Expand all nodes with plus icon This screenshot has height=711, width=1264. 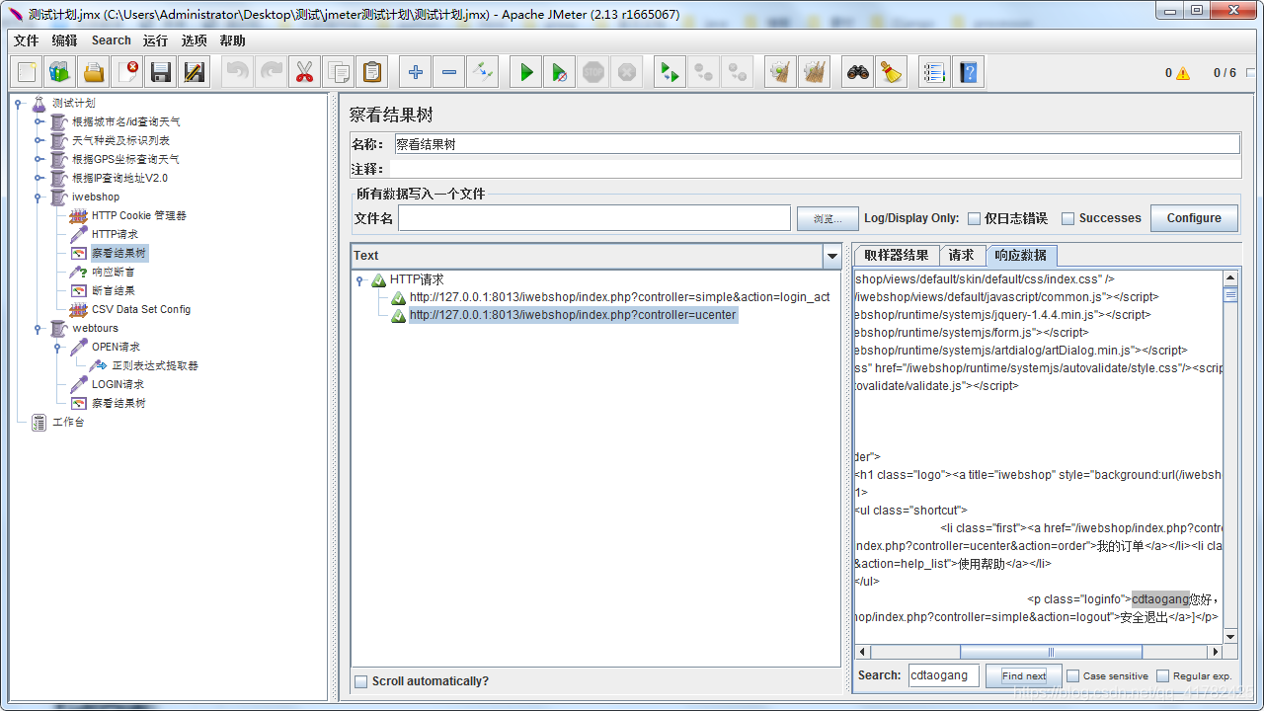[416, 72]
